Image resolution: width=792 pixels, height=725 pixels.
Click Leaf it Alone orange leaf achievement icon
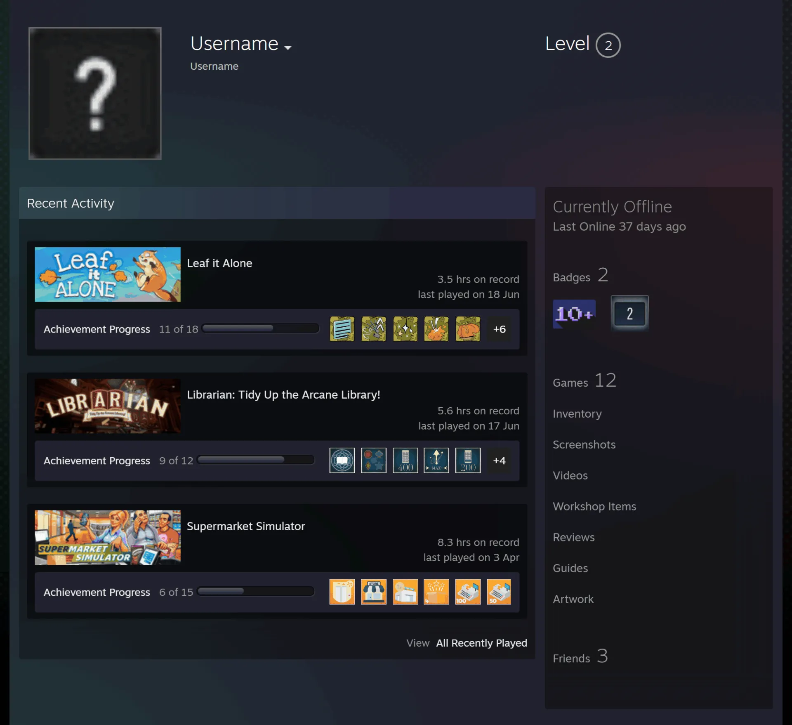tap(436, 329)
